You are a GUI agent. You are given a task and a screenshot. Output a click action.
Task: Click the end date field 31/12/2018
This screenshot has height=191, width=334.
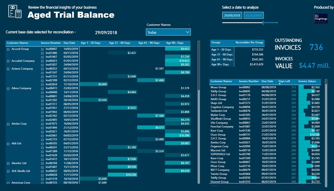(x=253, y=15)
